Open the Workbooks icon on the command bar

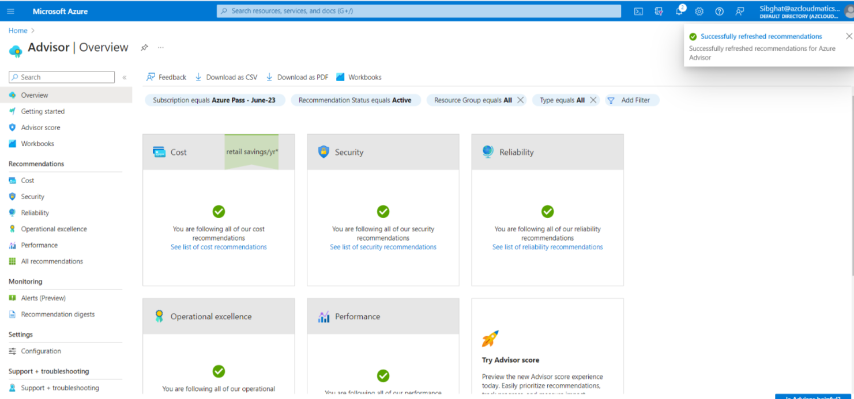[338, 77]
